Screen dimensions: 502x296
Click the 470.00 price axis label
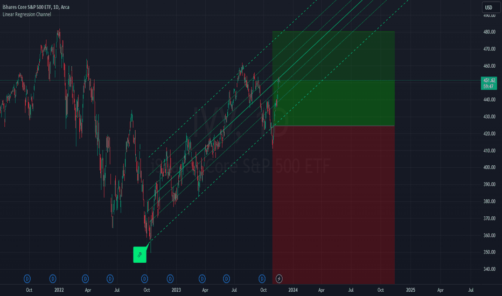pos(489,49)
